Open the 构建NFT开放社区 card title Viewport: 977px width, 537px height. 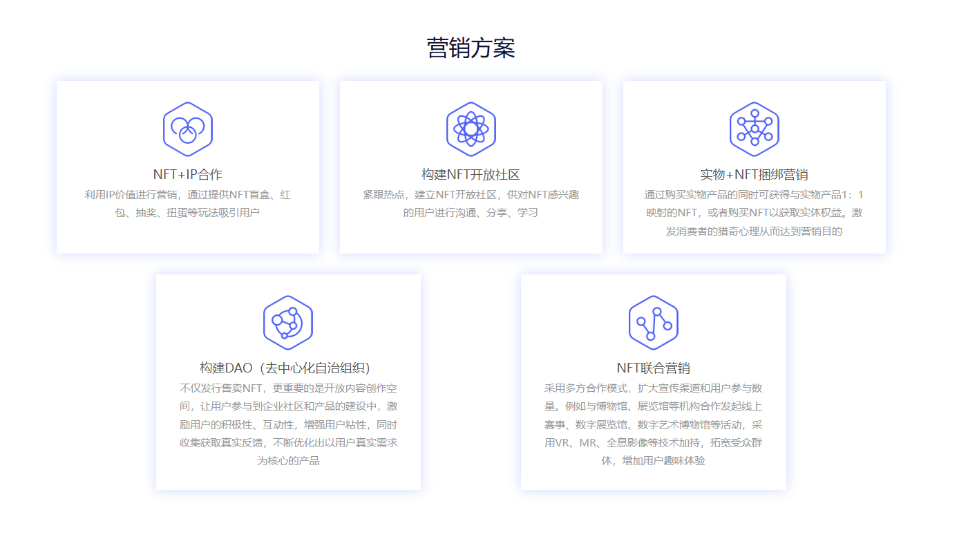click(x=471, y=174)
